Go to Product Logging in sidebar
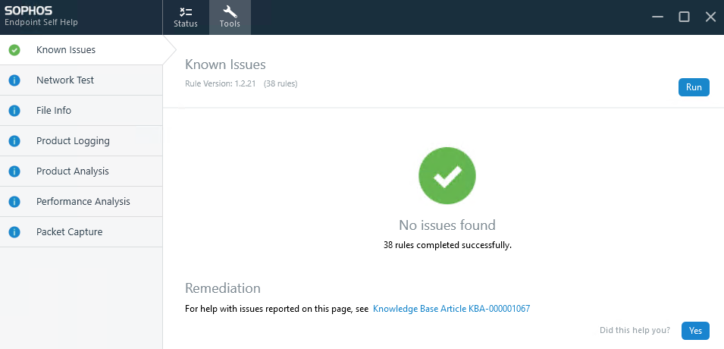 [73, 141]
